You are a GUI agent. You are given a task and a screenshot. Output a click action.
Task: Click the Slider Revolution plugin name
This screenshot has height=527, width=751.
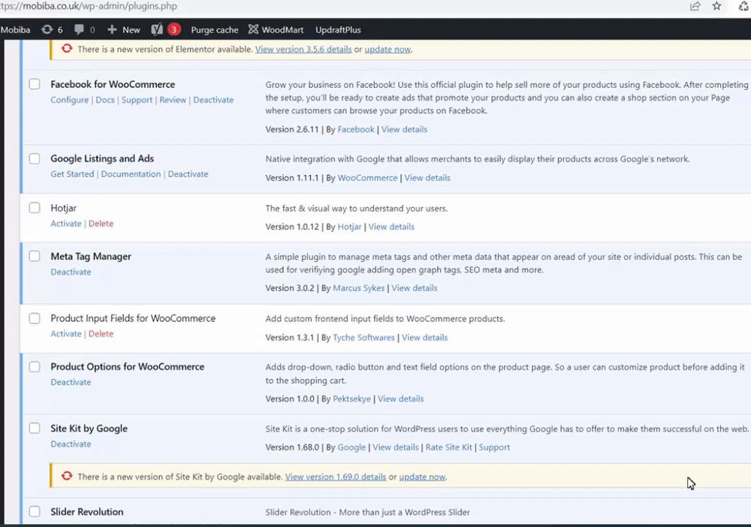pyautogui.click(x=86, y=512)
